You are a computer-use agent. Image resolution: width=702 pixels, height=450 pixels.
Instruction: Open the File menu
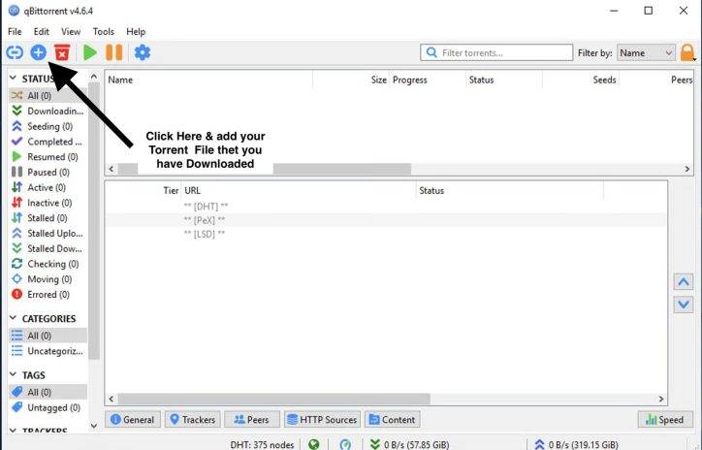tap(15, 31)
